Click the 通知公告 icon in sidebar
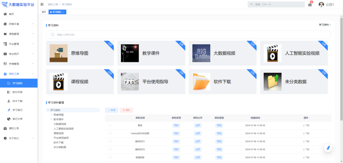 coord(5,129)
